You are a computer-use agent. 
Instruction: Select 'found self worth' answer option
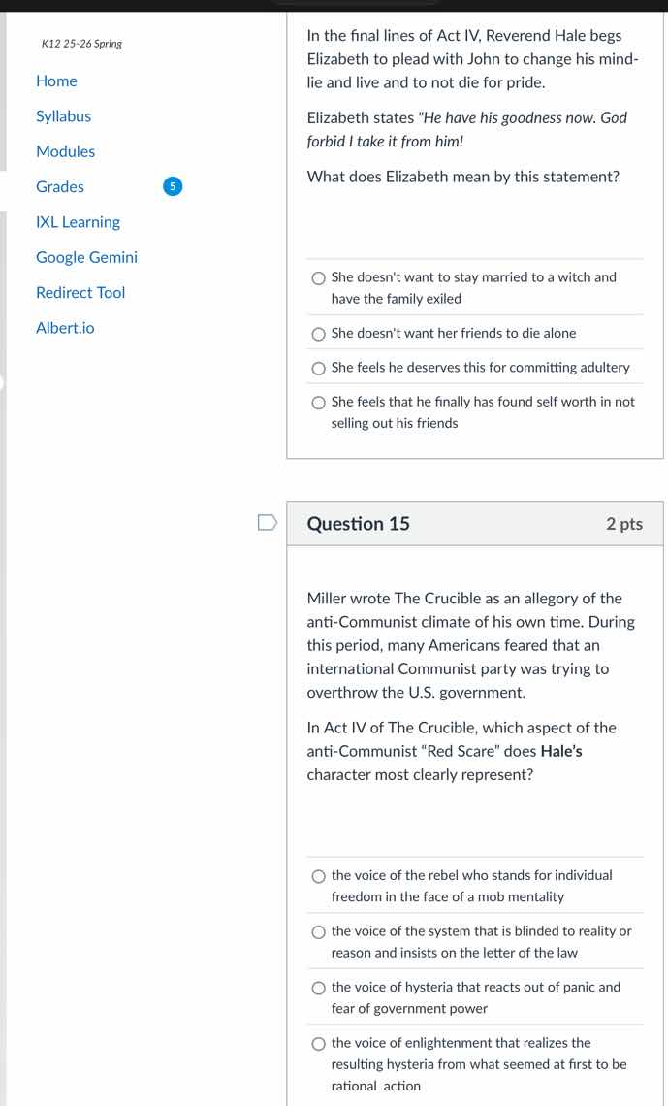(319, 403)
